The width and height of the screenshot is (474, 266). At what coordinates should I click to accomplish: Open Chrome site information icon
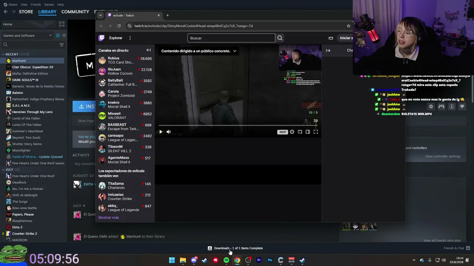click(x=129, y=26)
